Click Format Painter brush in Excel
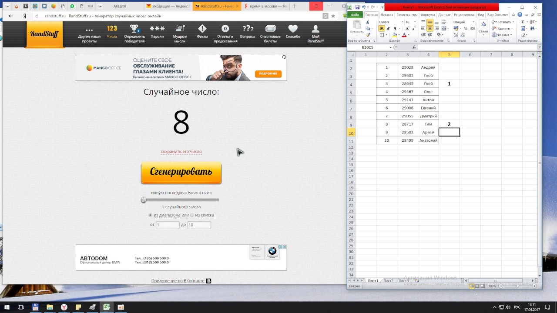The height and width of the screenshot is (313, 557). [368, 35]
